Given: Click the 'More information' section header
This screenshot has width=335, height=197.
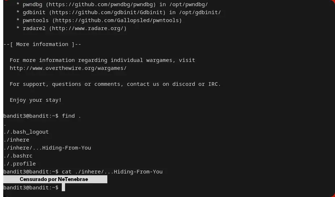Looking at the screenshot, I should [x=42, y=44].
